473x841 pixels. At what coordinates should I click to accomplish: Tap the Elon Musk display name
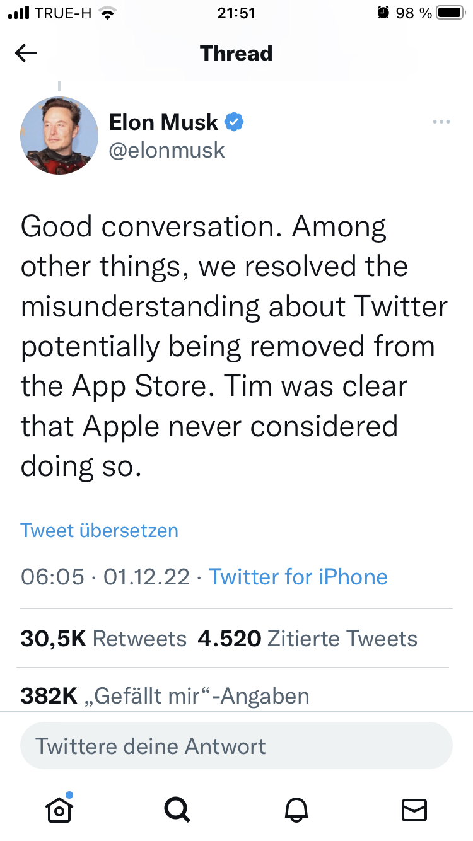tap(163, 122)
